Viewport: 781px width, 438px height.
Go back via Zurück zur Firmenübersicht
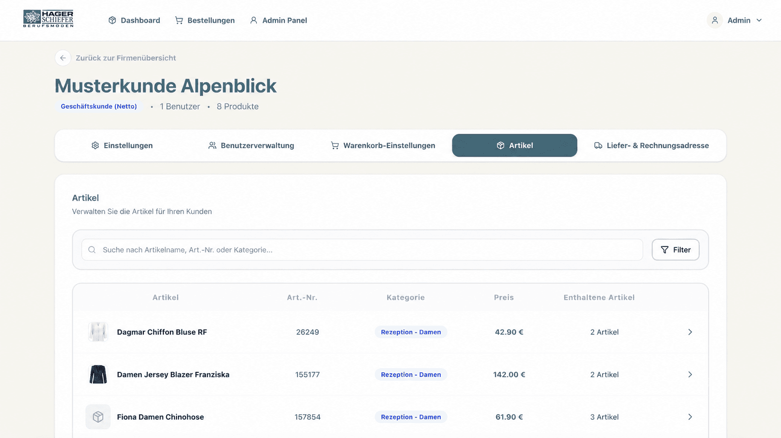[126, 58]
